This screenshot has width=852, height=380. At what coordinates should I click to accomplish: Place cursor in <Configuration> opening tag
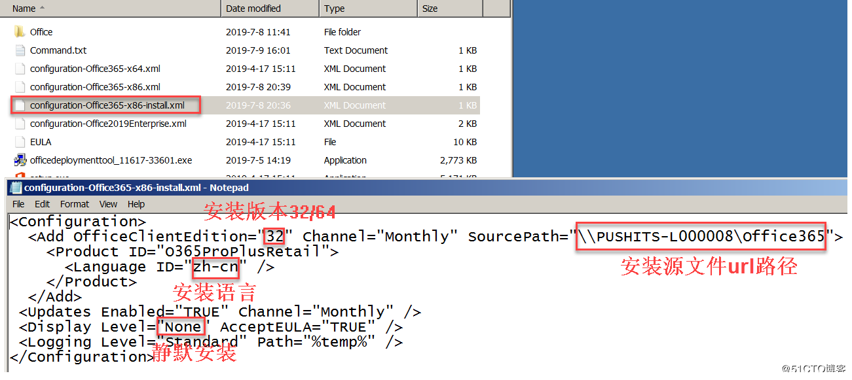78,222
